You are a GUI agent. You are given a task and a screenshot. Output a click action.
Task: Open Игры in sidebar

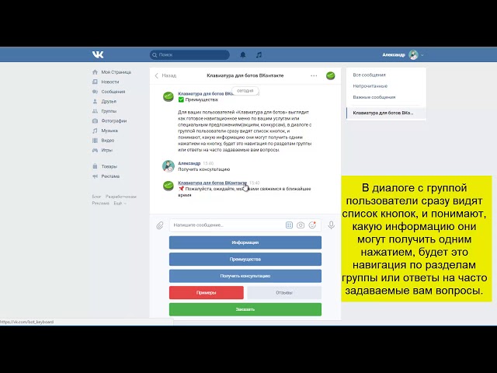[x=107, y=150]
